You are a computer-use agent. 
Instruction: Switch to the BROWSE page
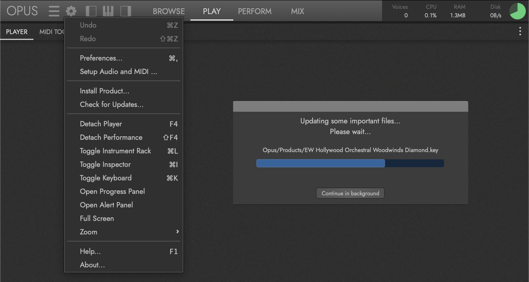[169, 11]
